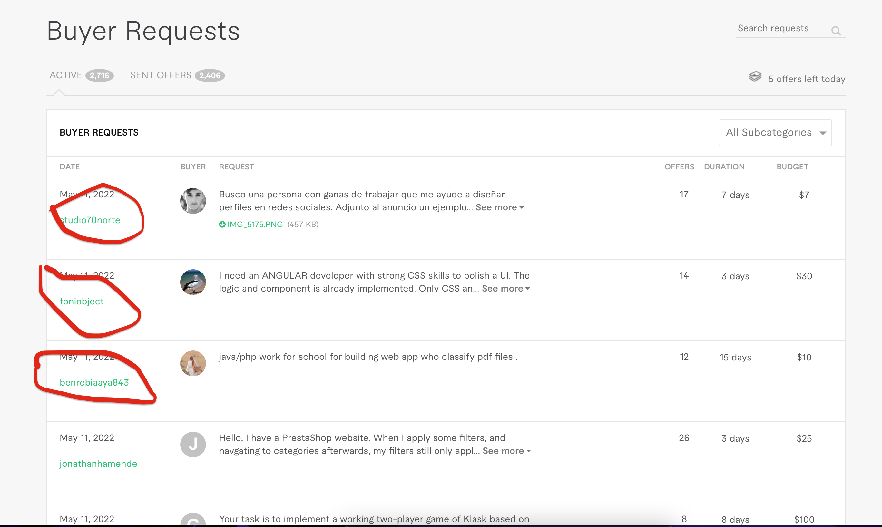This screenshot has height=527, width=882.
Task: Open the benrebiaaya843 profile link
Action: [x=94, y=382]
